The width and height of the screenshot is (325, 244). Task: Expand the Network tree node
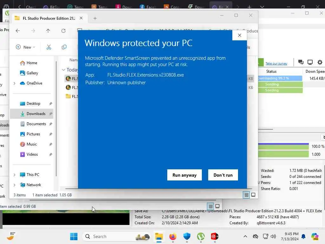[14, 185]
